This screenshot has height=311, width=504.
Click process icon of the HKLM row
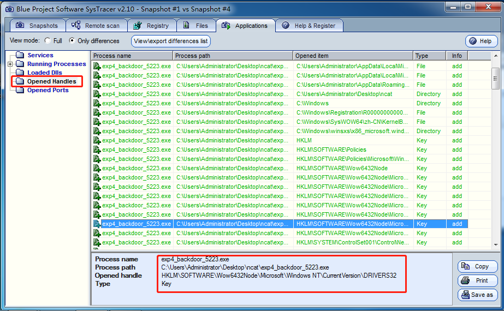click(x=97, y=140)
